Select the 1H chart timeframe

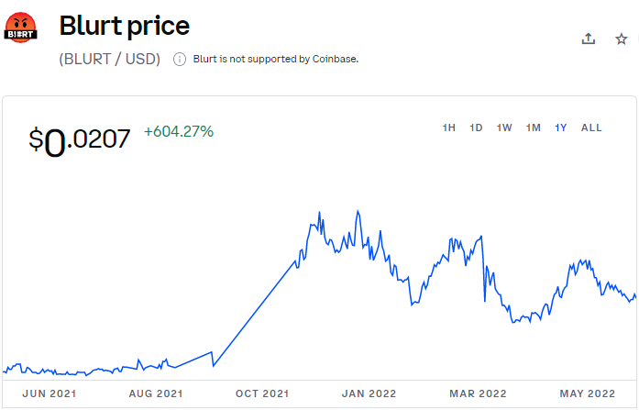click(x=449, y=127)
